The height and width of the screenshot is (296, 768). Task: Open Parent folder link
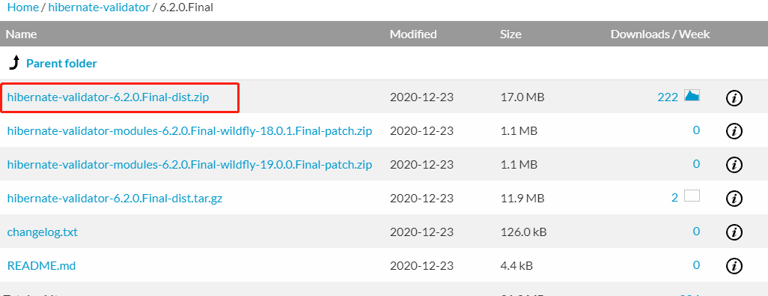tap(61, 63)
